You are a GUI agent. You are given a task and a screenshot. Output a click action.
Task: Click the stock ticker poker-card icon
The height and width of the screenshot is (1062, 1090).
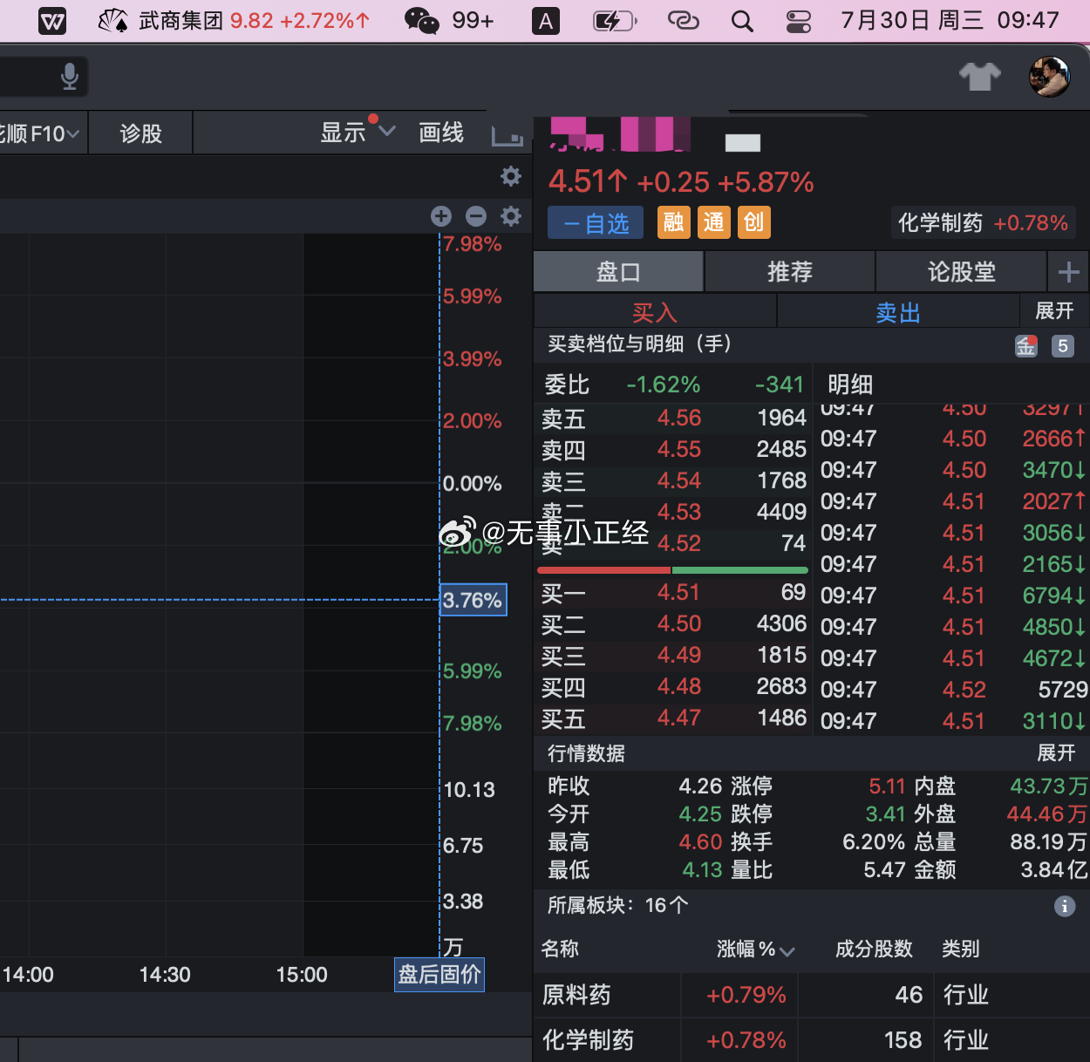point(112,21)
